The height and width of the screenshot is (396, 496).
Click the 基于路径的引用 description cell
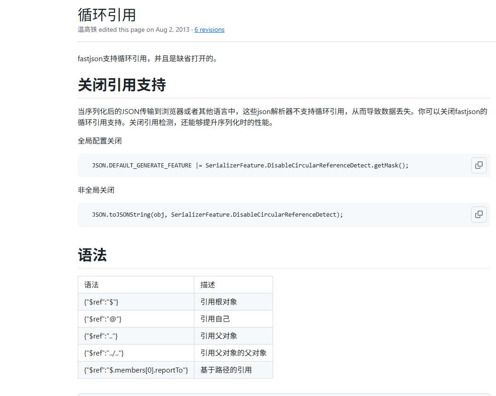233,370
